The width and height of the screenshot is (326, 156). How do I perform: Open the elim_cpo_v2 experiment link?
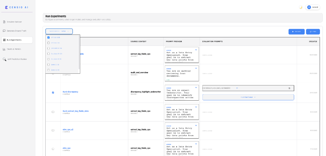(68, 129)
